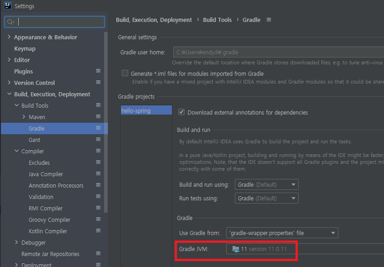Uncheck Download external annotations for dependencies
The width and height of the screenshot is (384, 267).
pyautogui.click(x=182, y=112)
